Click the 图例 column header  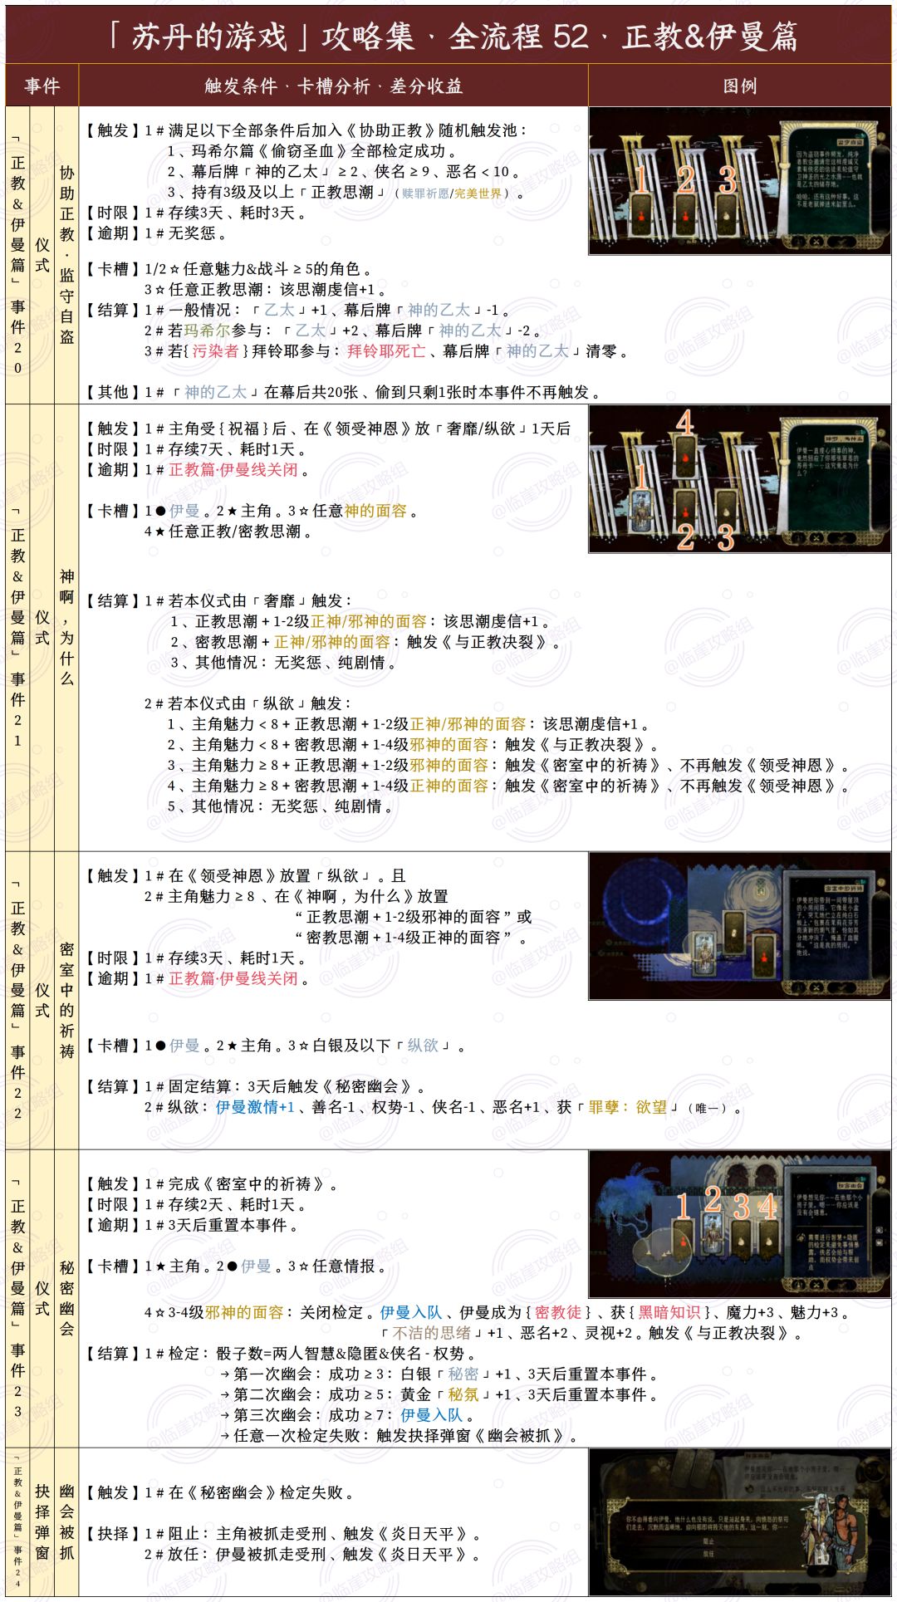(x=740, y=86)
